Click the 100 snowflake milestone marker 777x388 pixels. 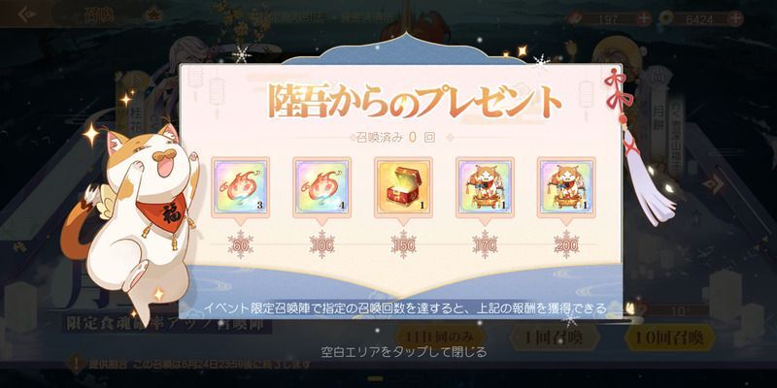(321, 244)
